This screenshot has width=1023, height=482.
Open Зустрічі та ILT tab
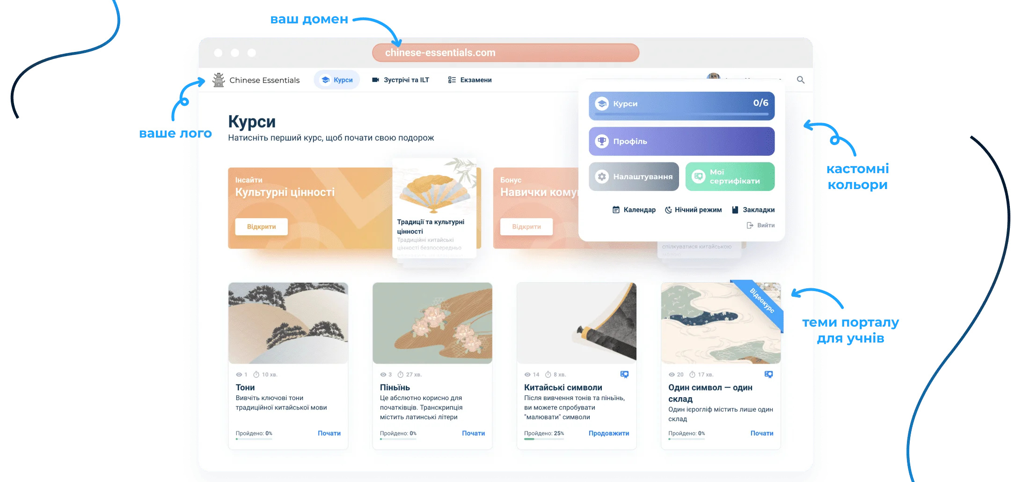coord(401,80)
